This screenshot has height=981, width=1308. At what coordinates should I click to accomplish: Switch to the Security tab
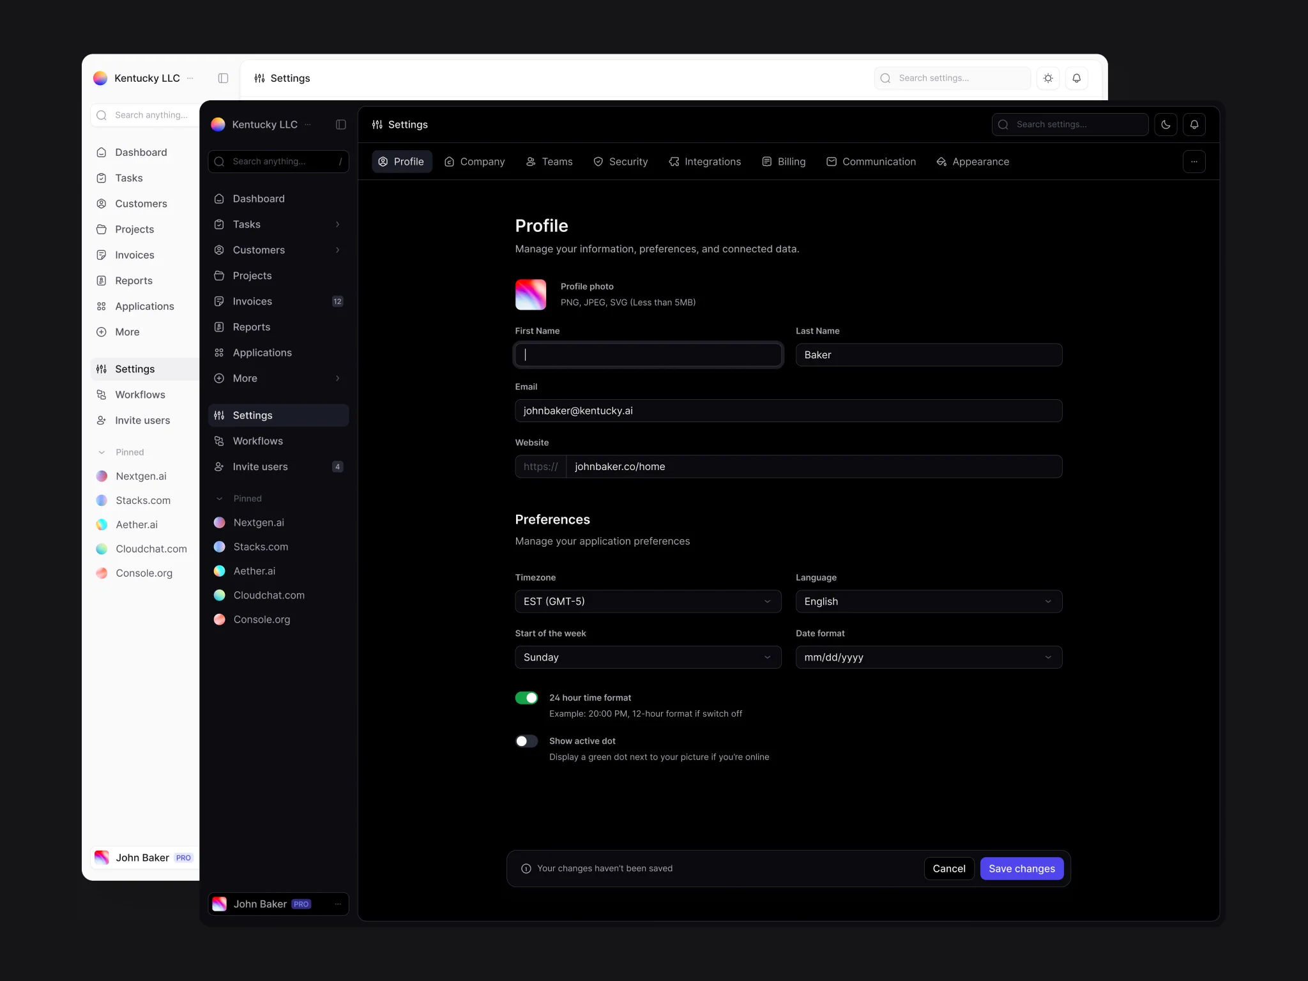(x=621, y=162)
